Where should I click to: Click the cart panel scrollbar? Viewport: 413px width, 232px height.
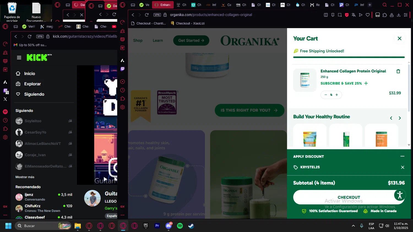(x=409, y=88)
